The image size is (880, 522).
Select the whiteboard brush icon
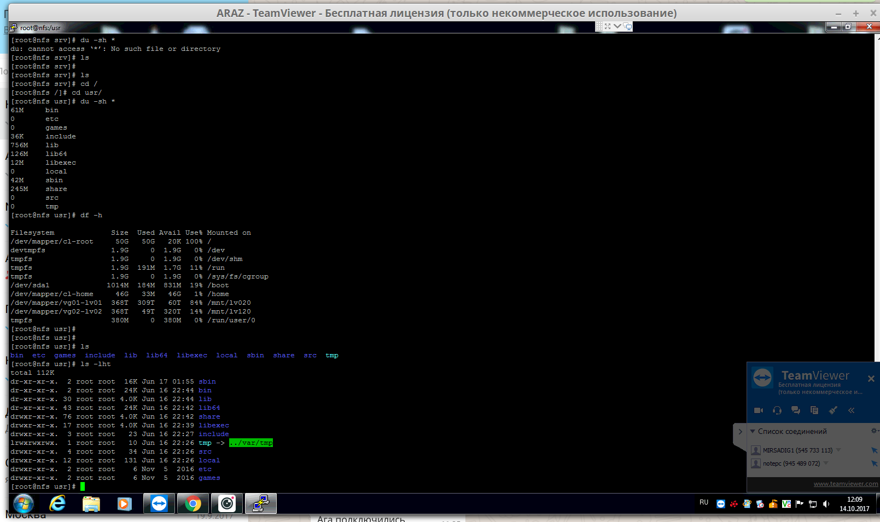[x=833, y=410]
